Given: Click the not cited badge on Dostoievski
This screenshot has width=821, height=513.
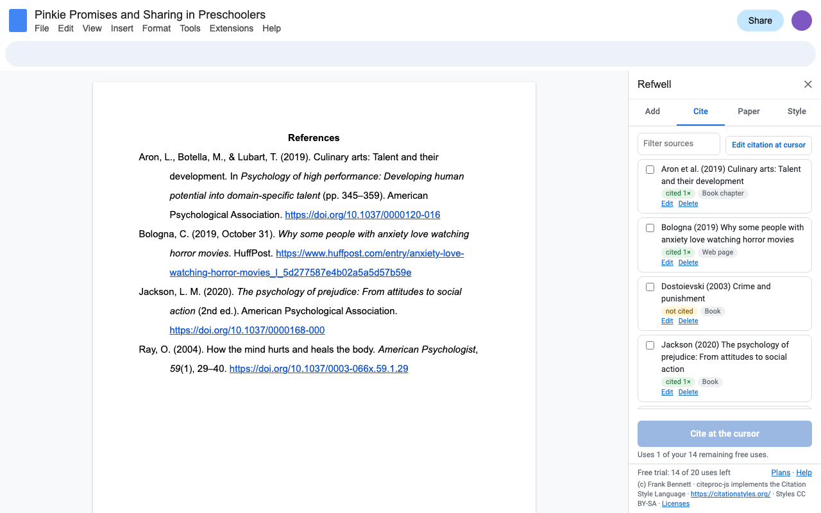Looking at the screenshot, I should (x=679, y=312).
